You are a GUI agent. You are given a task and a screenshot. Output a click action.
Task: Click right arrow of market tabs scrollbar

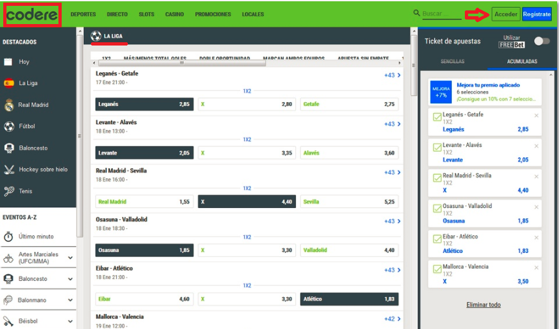pos(400,63)
